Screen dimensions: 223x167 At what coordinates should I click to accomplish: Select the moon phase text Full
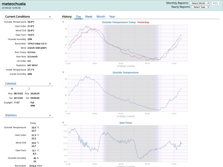pos(32,103)
